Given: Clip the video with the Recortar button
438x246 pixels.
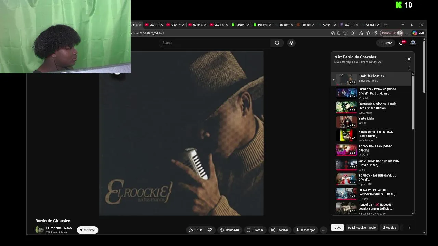Looking at the screenshot, I should (x=279, y=230).
